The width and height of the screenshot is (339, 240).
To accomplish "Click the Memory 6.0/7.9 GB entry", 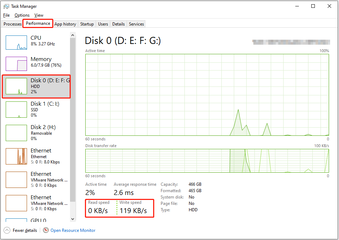I will [36, 64].
